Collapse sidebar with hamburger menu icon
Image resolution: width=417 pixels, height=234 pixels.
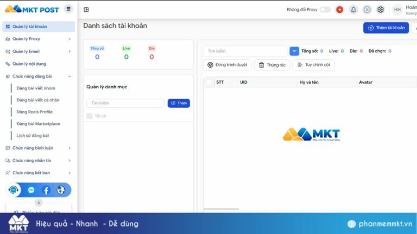tap(68, 9)
